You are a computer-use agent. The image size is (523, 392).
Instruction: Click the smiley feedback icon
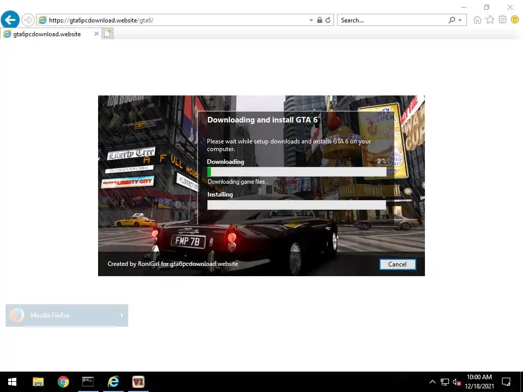515,20
